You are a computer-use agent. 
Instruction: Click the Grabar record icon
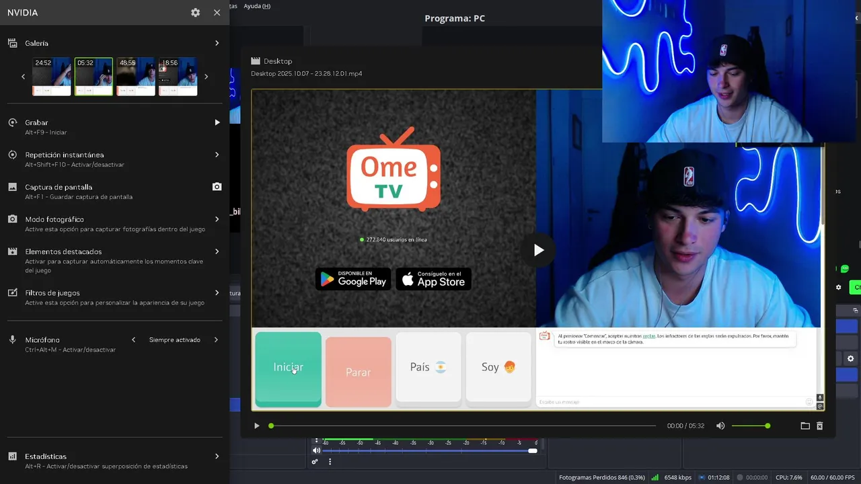[12, 122]
